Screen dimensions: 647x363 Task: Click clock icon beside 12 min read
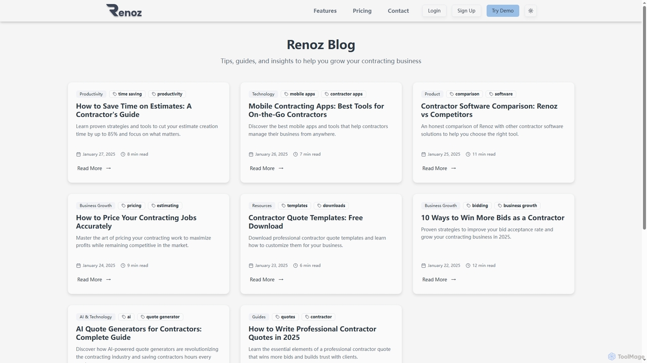(x=468, y=266)
